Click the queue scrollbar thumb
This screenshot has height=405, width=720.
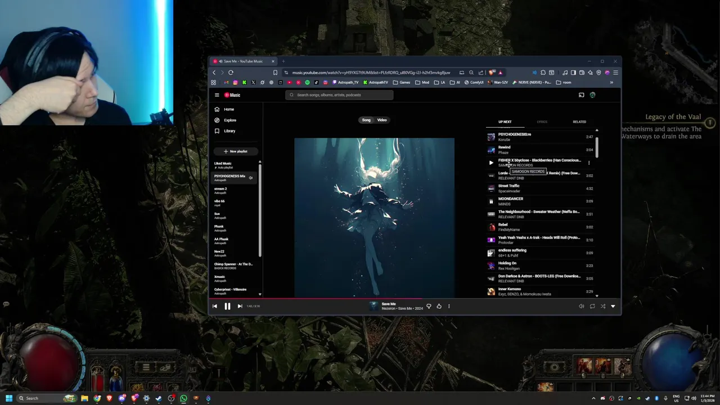pyautogui.click(x=597, y=147)
